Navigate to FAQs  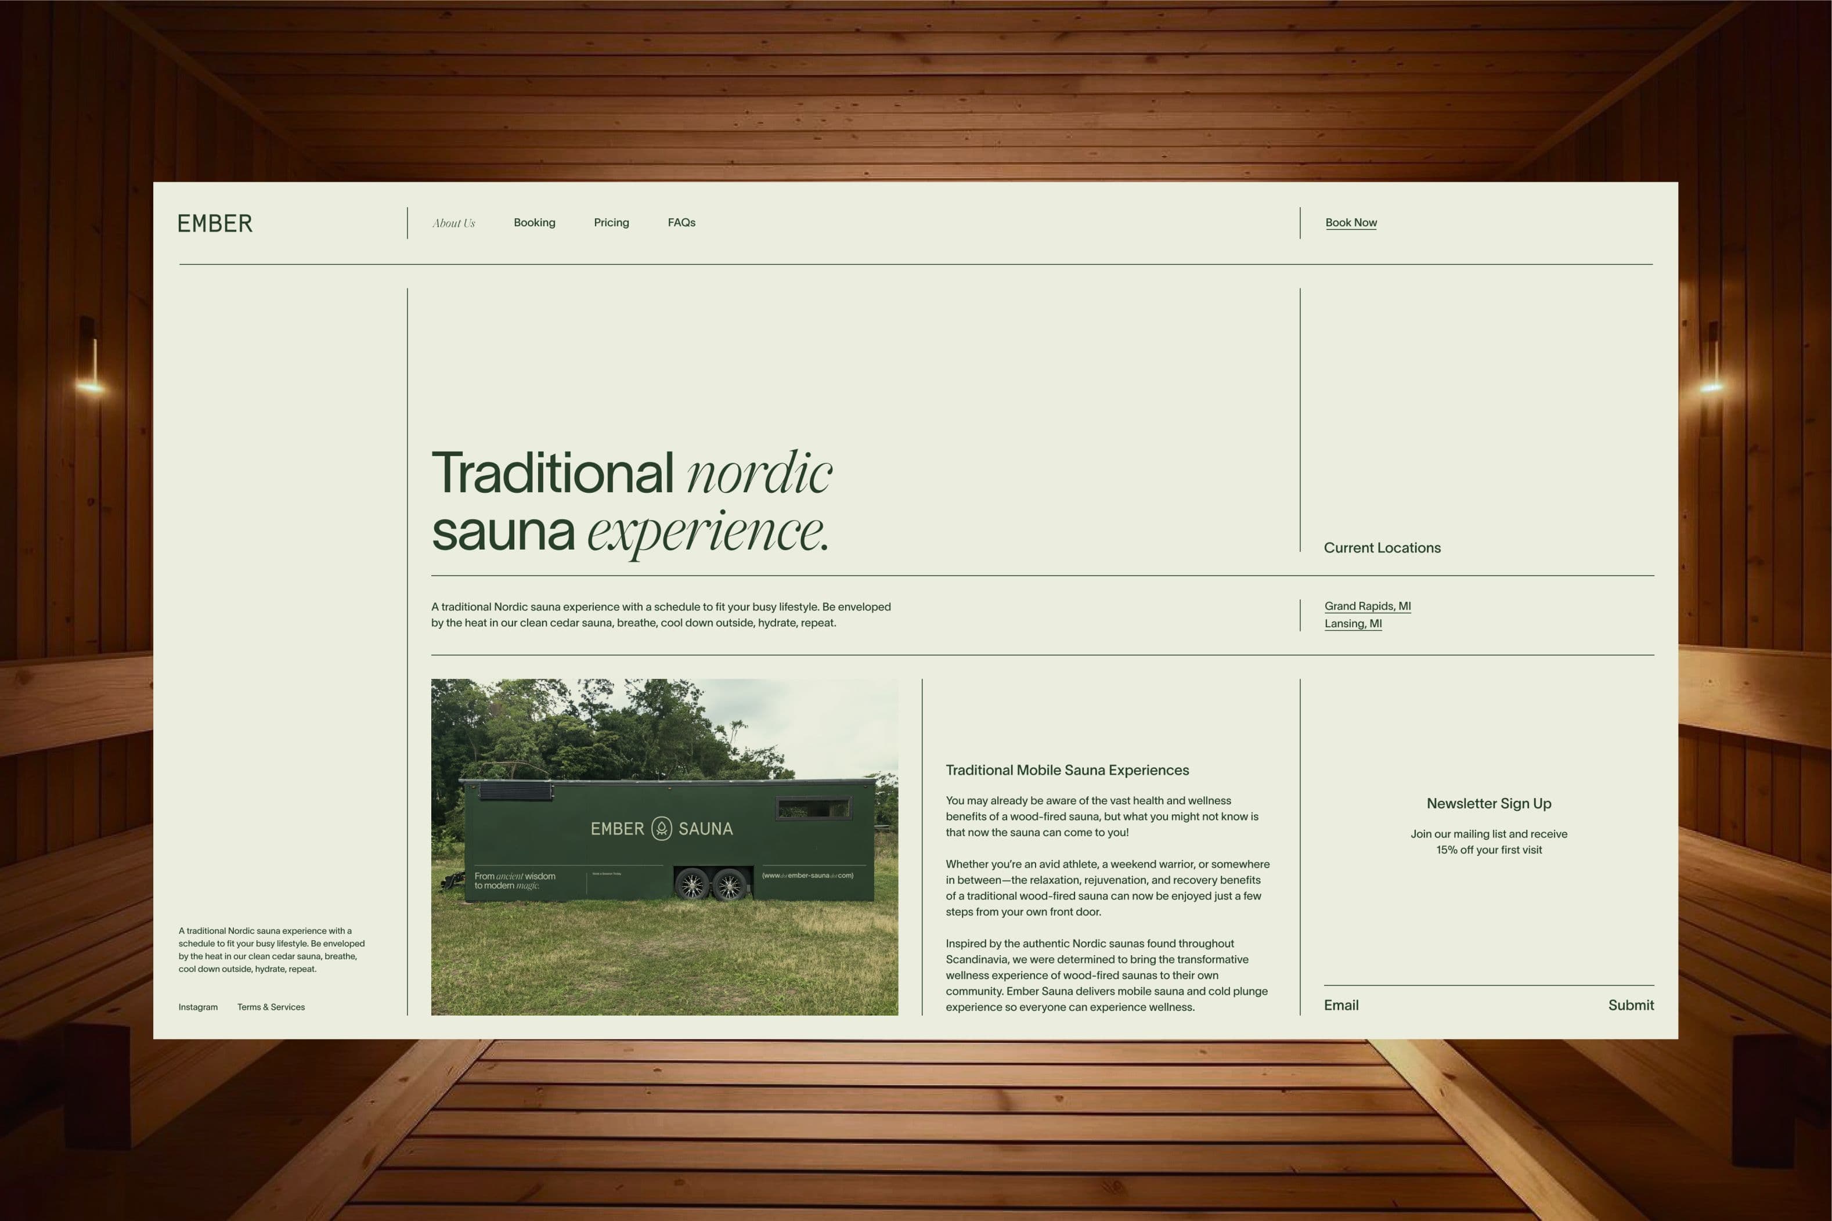[x=681, y=223]
